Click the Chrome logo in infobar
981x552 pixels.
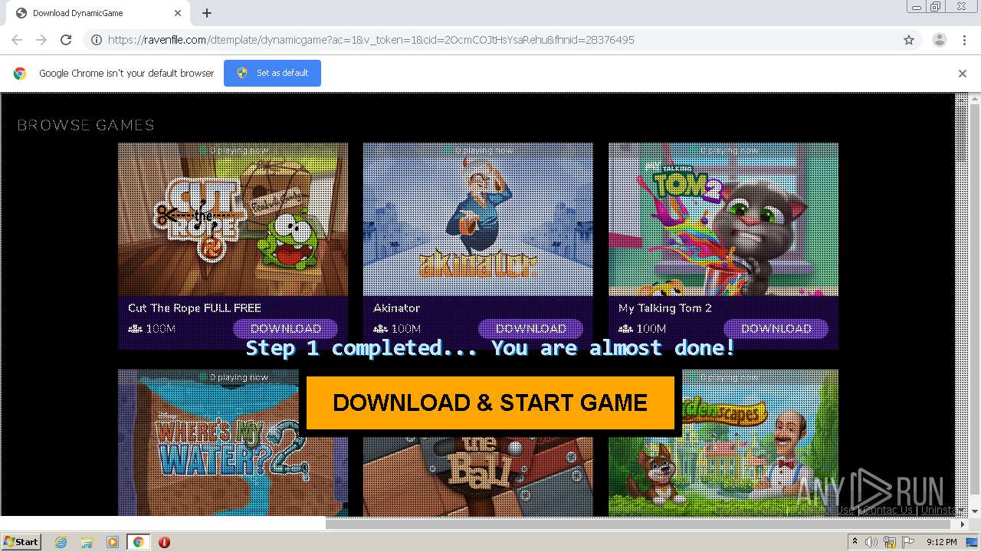(x=20, y=74)
